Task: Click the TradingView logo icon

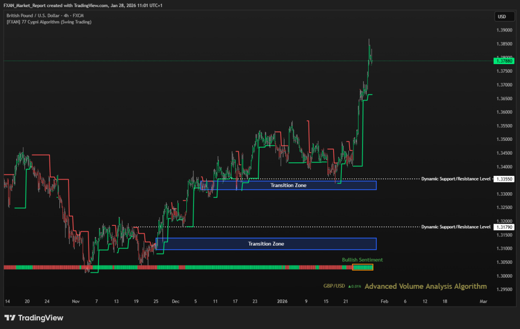Action: [x=10, y=318]
